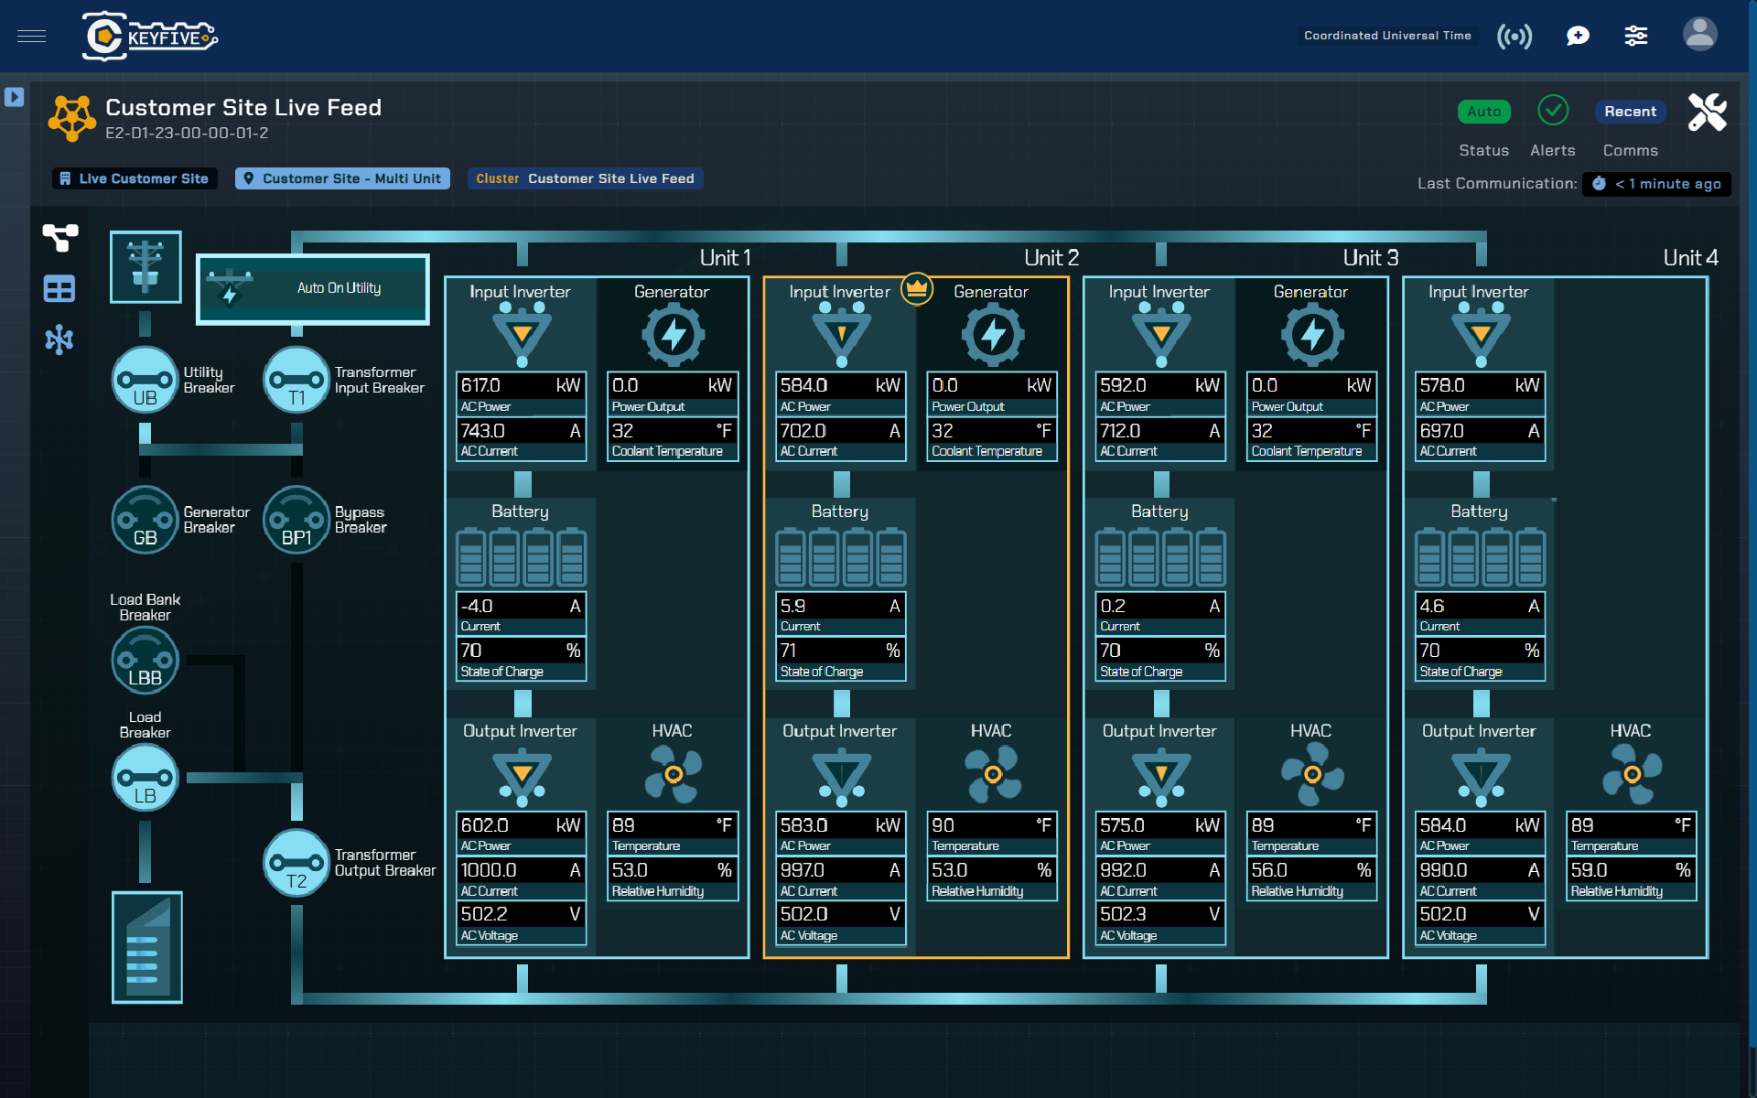Screen dimensions: 1757x1098
Task: Click the Recent comms button
Action: click(1630, 112)
